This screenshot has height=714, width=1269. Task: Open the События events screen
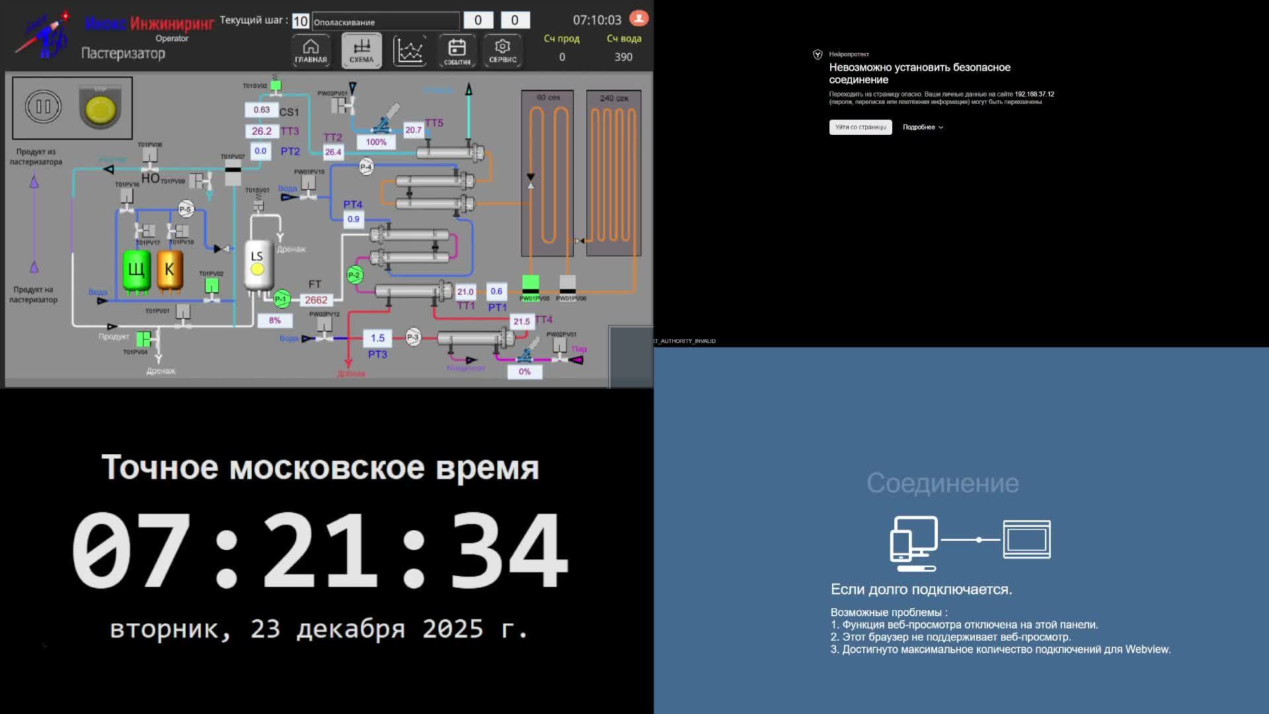click(x=457, y=51)
